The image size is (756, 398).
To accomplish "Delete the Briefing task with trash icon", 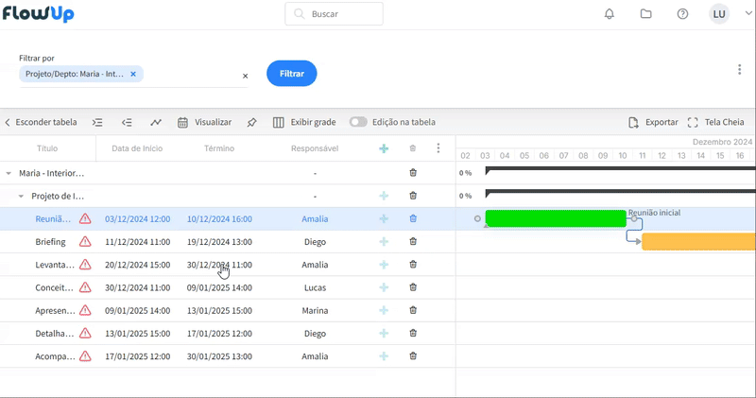I will coord(413,242).
